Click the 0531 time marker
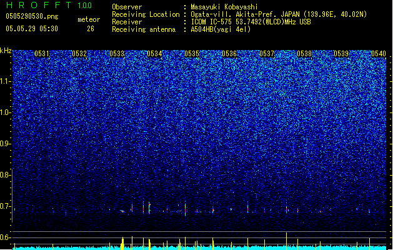The image size is (393, 250). pos(42,54)
